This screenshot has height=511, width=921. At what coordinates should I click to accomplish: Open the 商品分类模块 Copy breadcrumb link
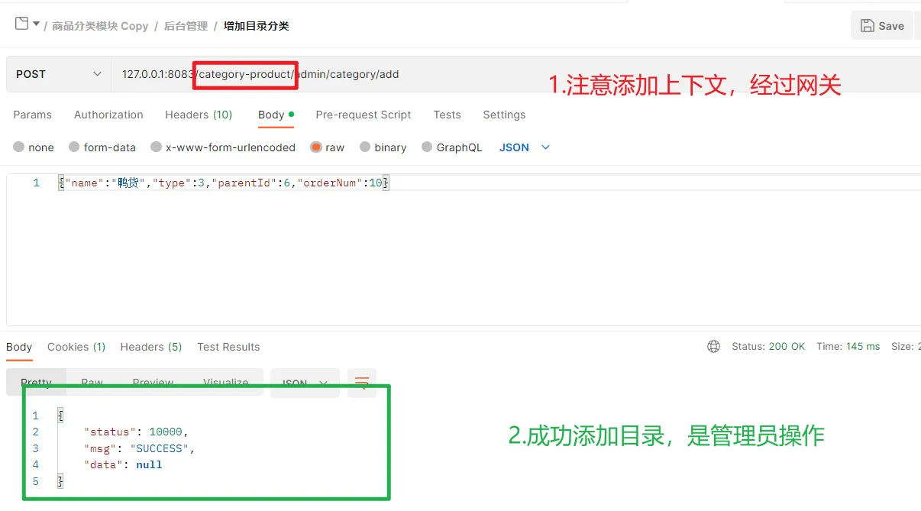(100, 26)
